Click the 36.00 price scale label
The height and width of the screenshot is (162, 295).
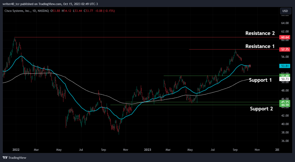(284, 141)
